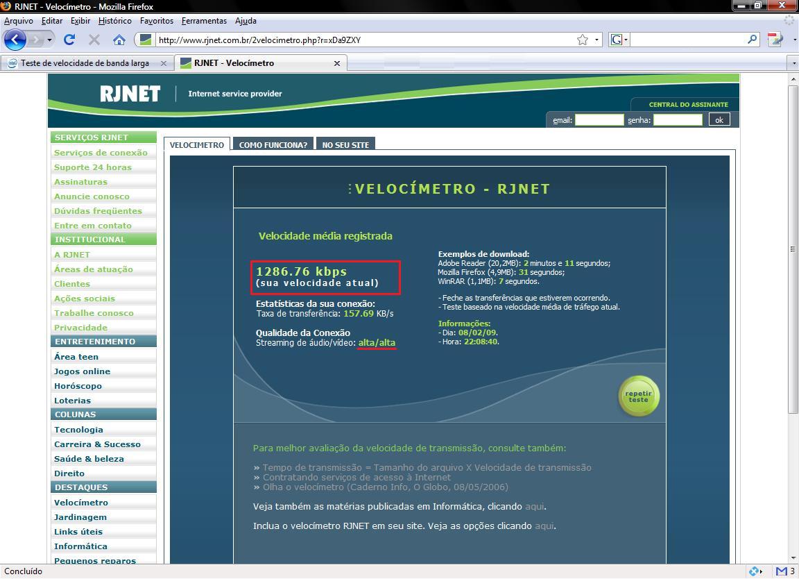The height and width of the screenshot is (579, 799).
Task: Go to the browser Home page
Action: 119,40
